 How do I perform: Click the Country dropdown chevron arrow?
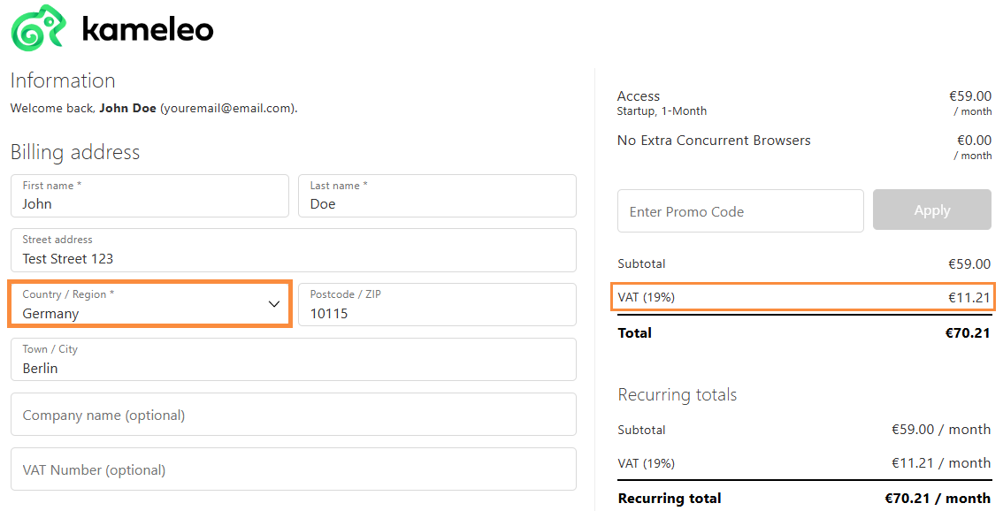[274, 304]
